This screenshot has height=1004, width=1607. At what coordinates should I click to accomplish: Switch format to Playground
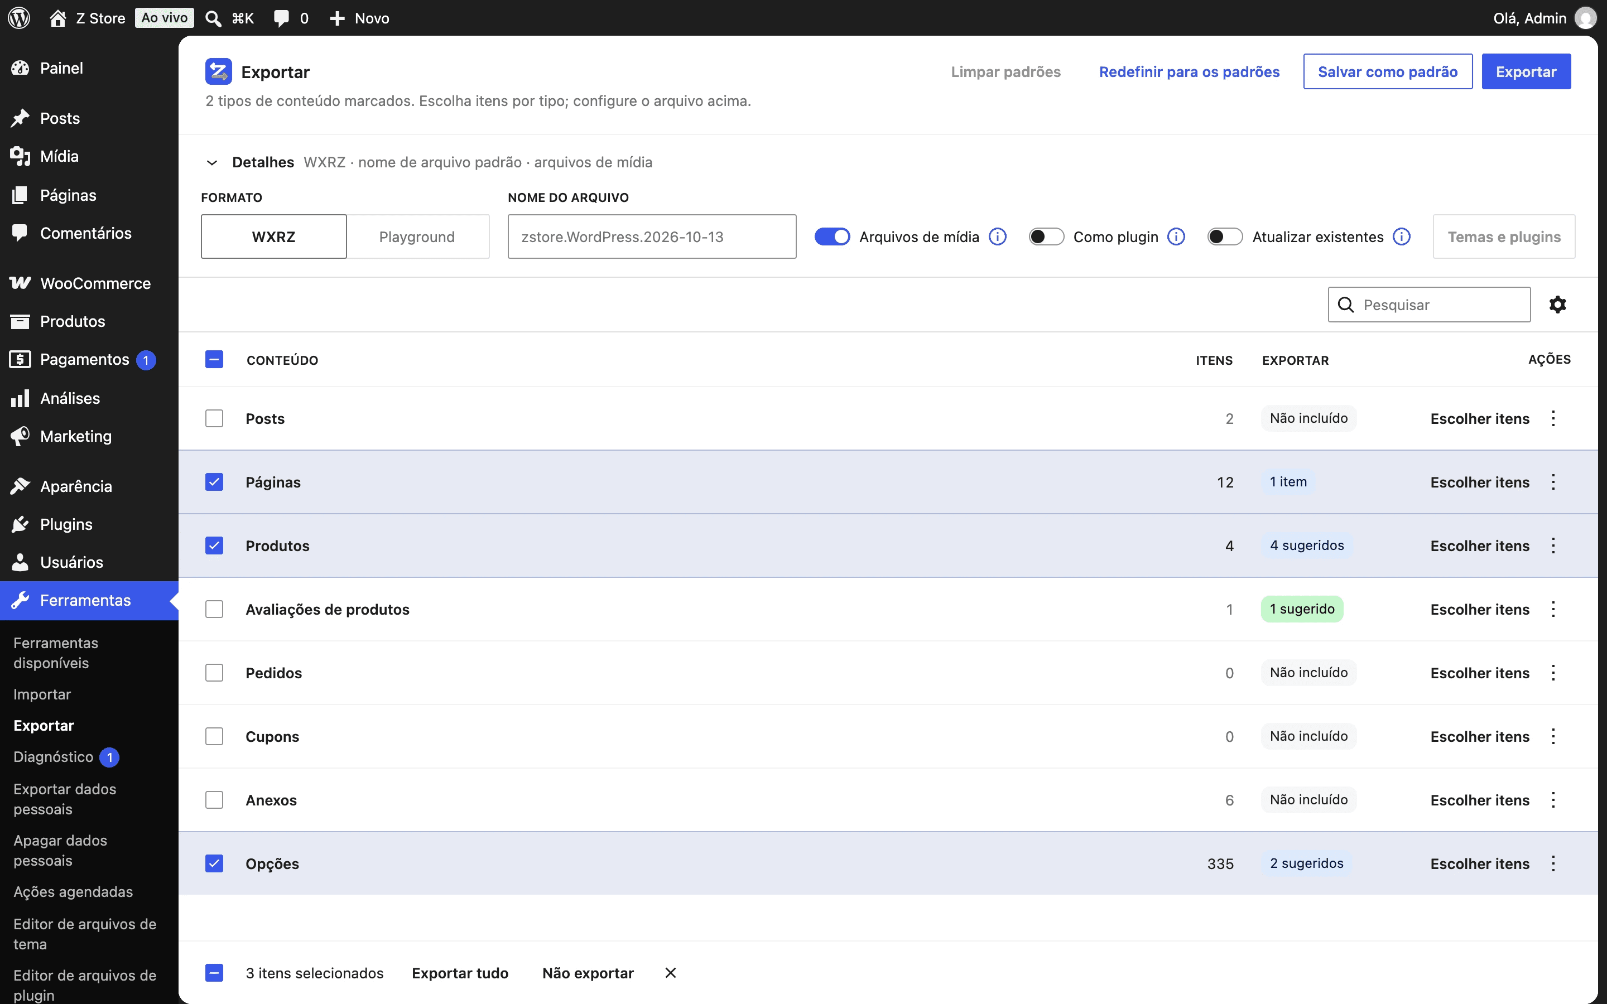418,236
